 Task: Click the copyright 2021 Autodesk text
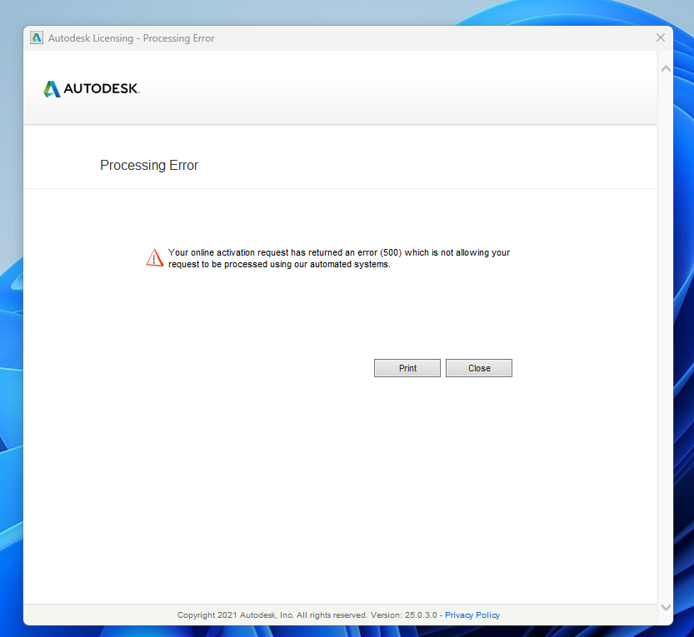tap(307, 615)
